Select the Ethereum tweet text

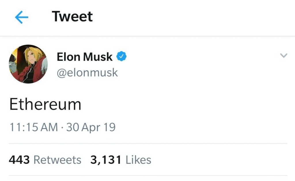(45, 104)
